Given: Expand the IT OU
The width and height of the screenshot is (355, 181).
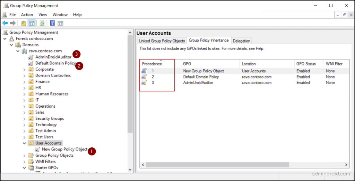Looking at the screenshot, I should 25,100.
